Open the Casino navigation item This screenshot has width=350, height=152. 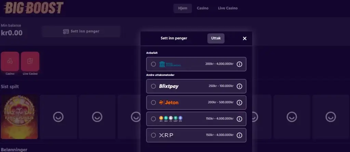(202, 8)
